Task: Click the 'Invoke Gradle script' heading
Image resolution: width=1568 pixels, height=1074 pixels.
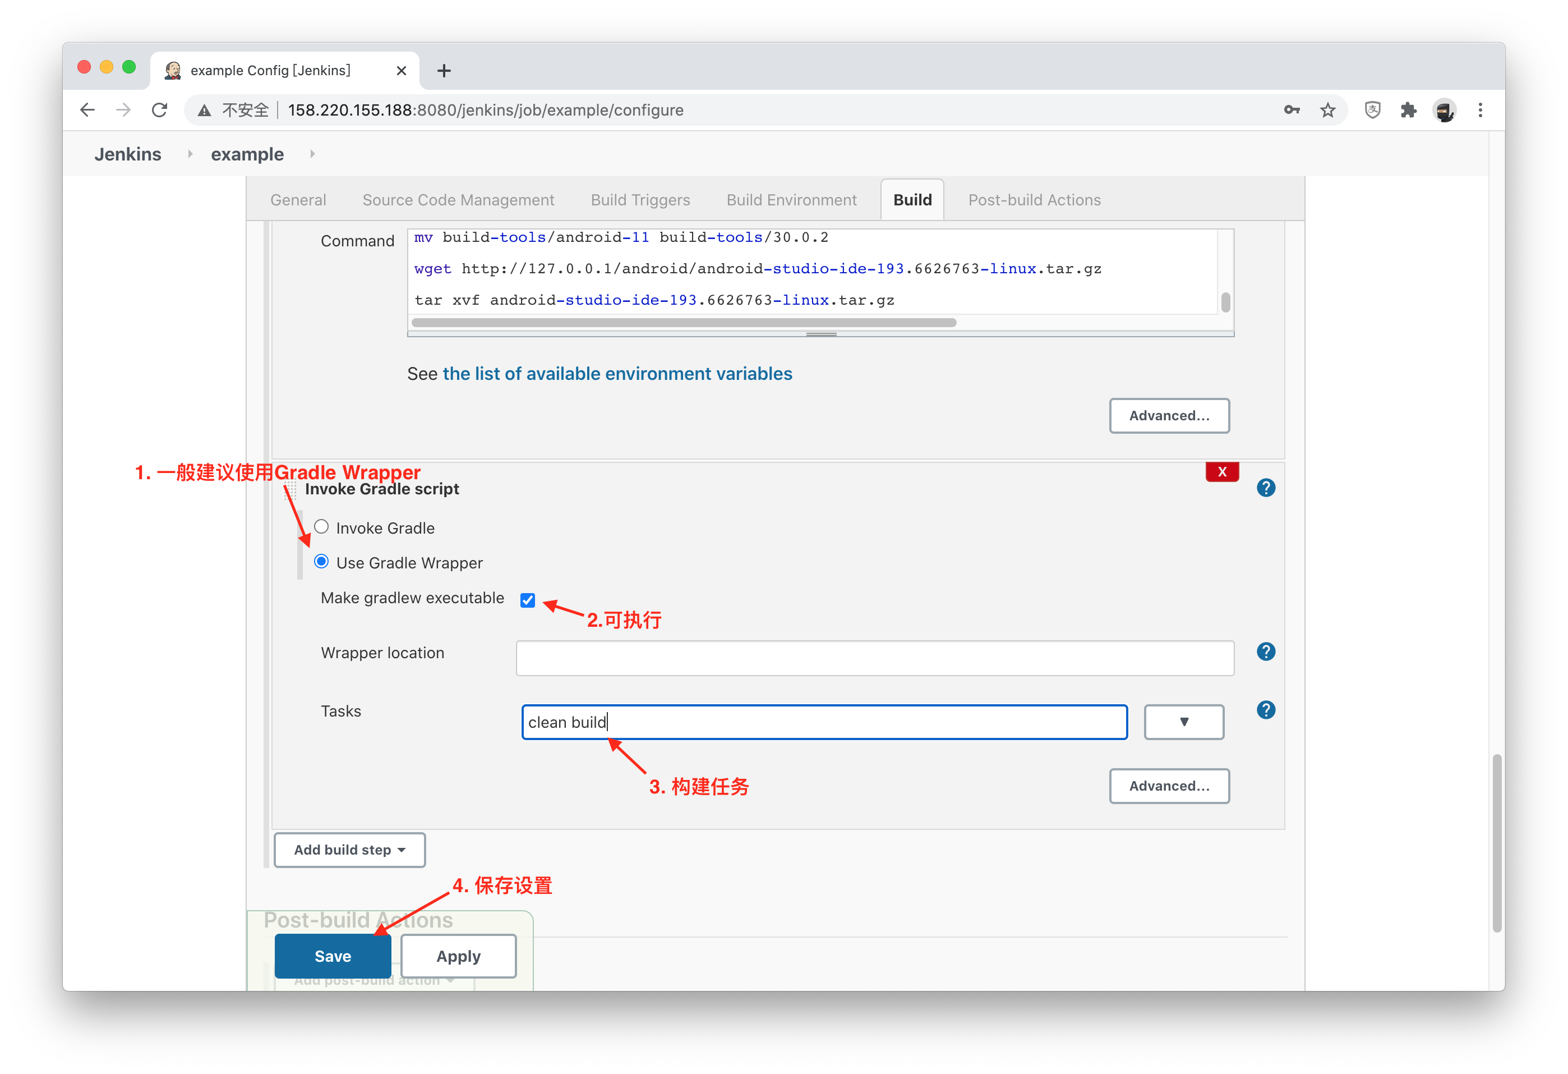Action: coord(382,489)
